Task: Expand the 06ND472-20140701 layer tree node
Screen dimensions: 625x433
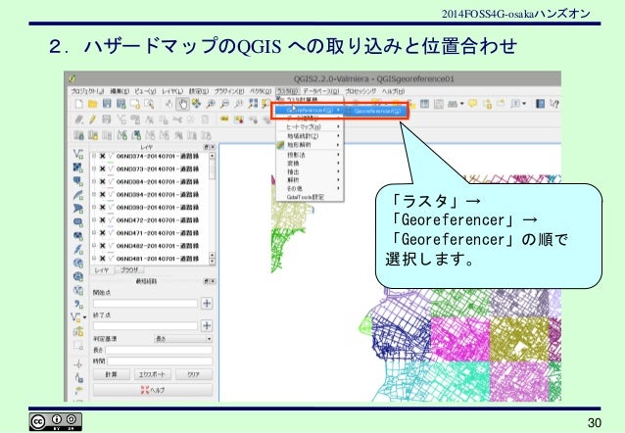Action: tap(94, 220)
